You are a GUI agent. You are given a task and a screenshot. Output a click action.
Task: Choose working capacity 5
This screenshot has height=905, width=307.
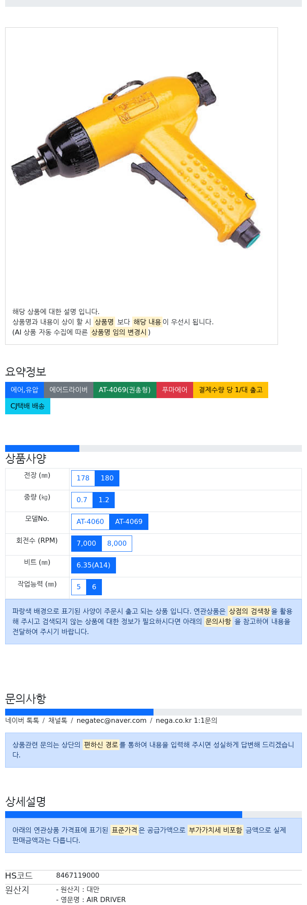pos(78,587)
